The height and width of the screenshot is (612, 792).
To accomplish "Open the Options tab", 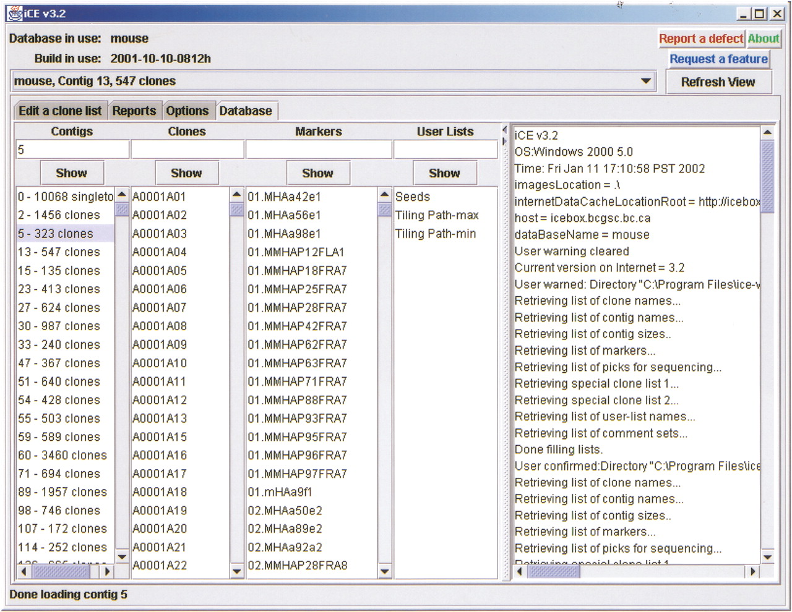I will (187, 111).
